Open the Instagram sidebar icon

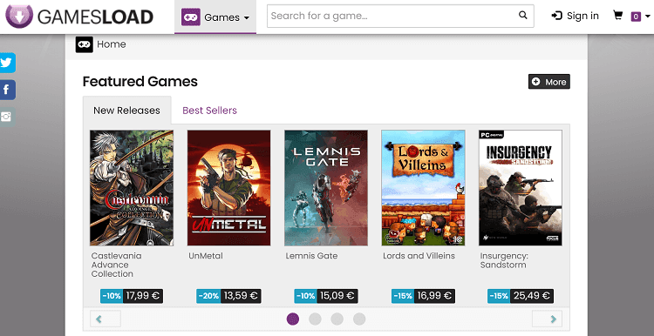(7, 117)
